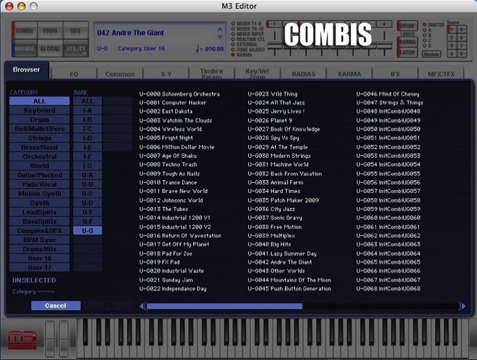The width and height of the screenshot is (477, 360).
Task: Switch to SEQ mode
Action: pyautogui.click(x=75, y=31)
